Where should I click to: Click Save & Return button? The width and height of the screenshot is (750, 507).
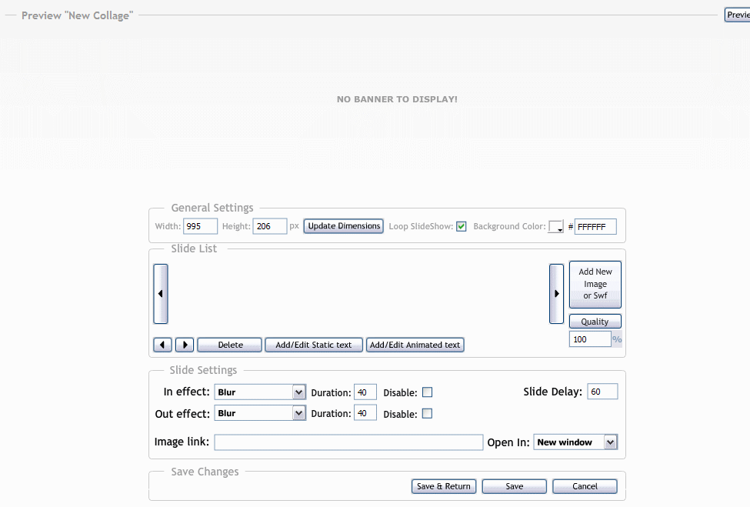pyautogui.click(x=444, y=486)
